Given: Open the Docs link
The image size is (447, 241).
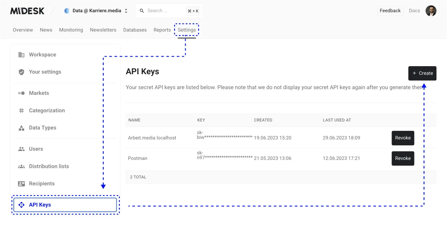Looking at the screenshot, I should [414, 11].
